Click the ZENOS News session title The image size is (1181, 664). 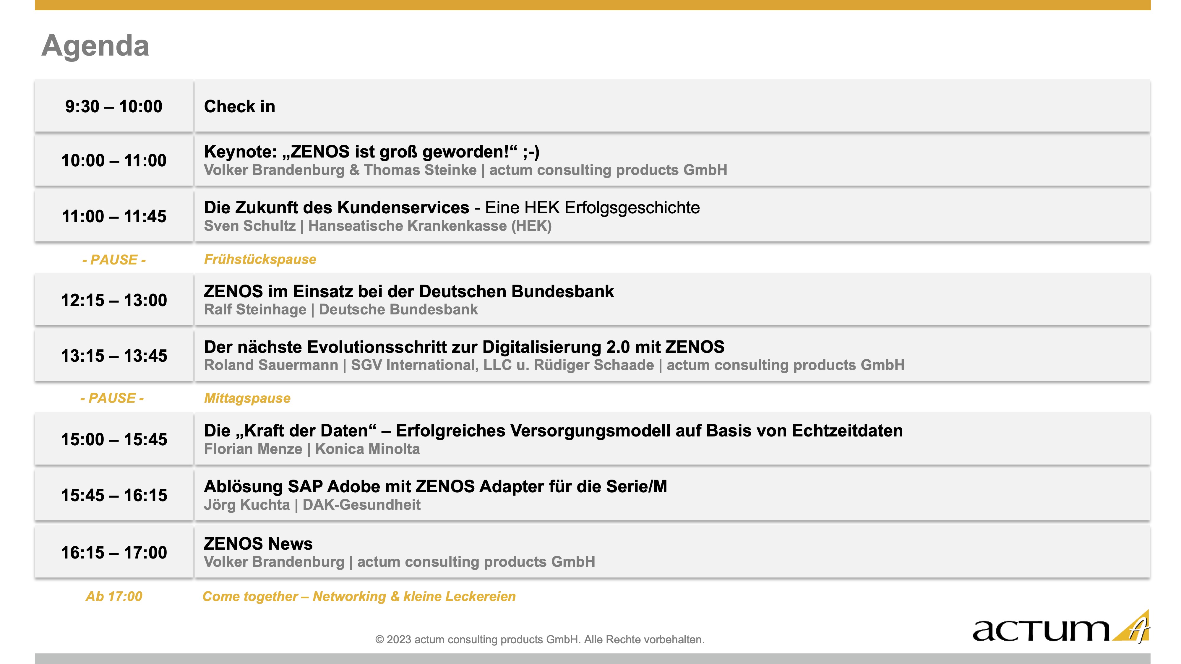pos(258,544)
